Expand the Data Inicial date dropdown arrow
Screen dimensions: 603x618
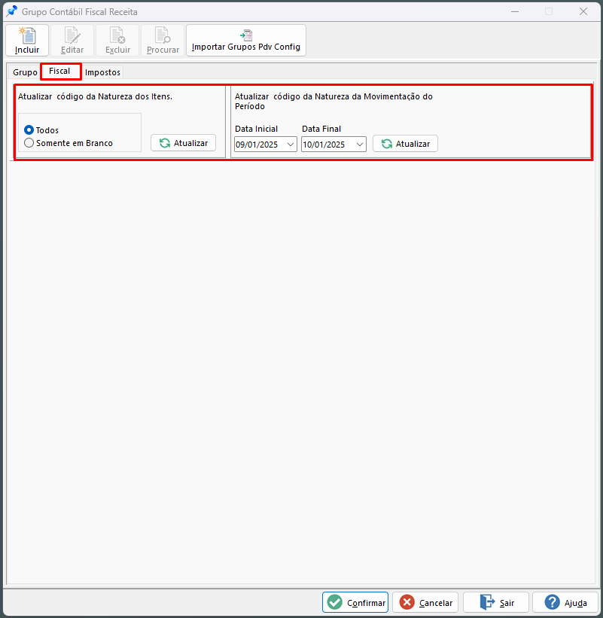pyautogui.click(x=291, y=145)
